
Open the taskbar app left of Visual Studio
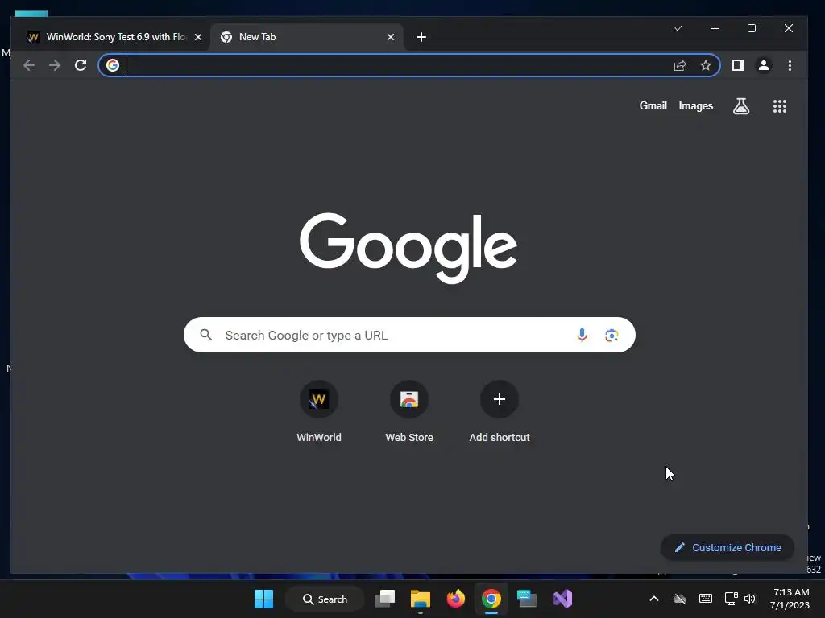[x=527, y=599]
